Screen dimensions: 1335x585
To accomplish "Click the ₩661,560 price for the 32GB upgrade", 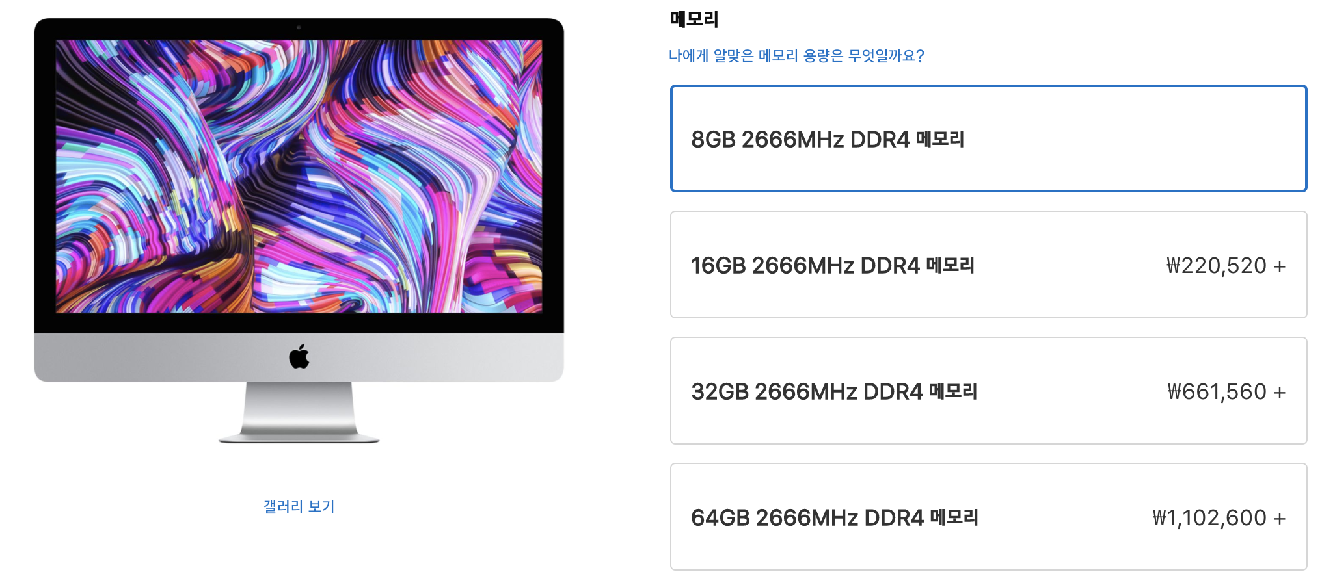I will click(x=1217, y=391).
